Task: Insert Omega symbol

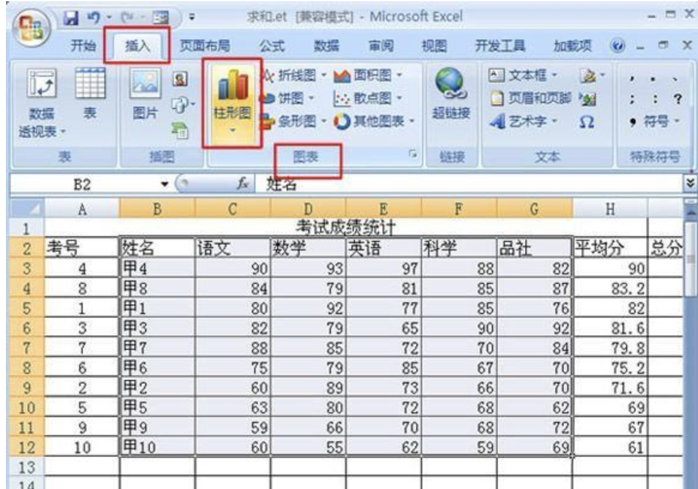Action: [586, 122]
